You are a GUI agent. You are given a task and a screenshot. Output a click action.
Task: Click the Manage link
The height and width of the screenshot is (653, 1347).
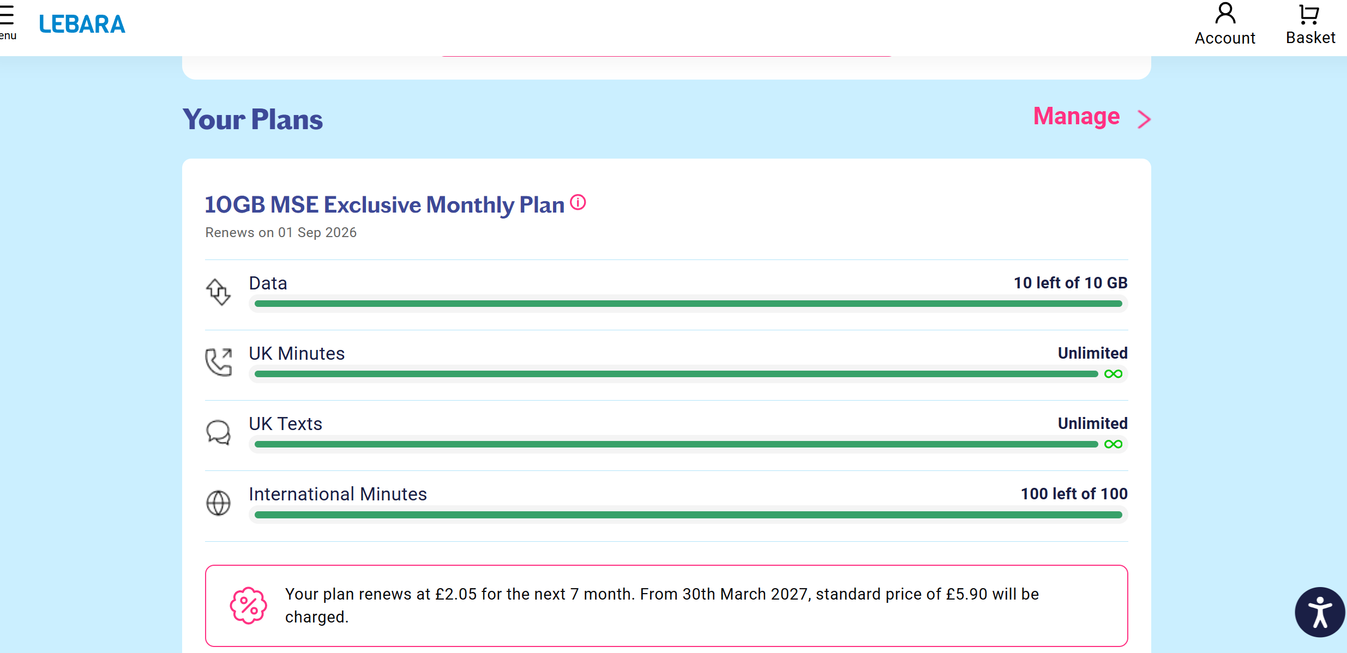click(x=1077, y=116)
